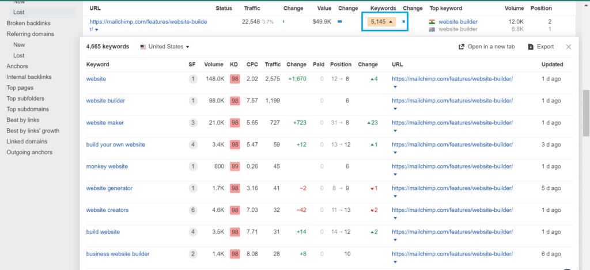Viewport: 590px width, 270px height.
Task: Open the 'business website builder' keyword link
Action: pyautogui.click(x=118, y=254)
